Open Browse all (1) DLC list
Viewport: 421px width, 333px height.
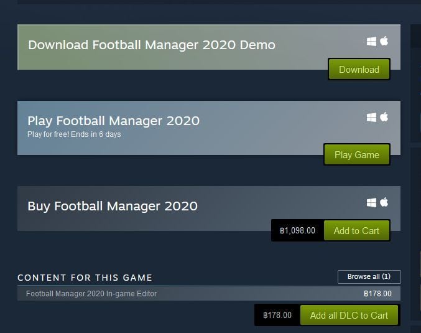pyautogui.click(x=369, y=276)
